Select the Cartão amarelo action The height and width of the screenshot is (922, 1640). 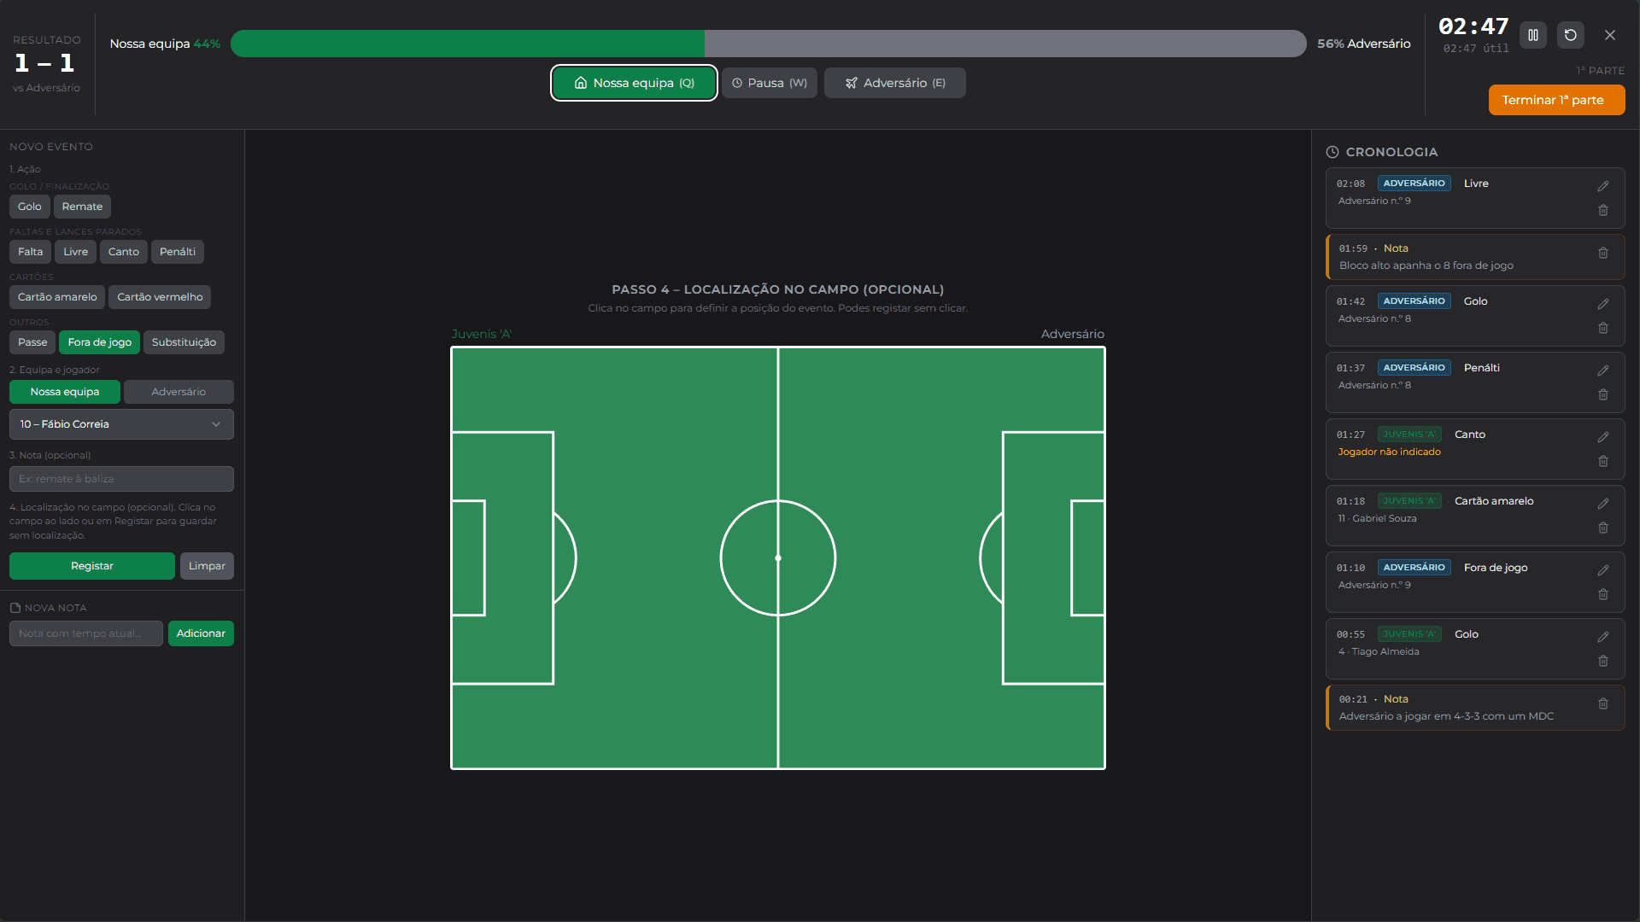pos(57,297)
